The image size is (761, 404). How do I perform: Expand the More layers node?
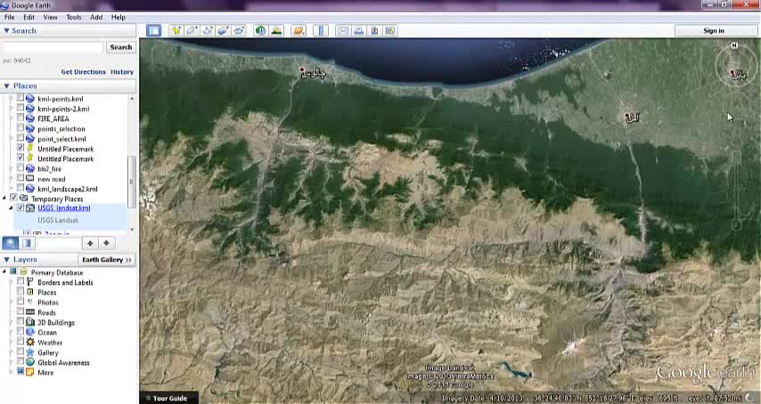coord(11,372)
